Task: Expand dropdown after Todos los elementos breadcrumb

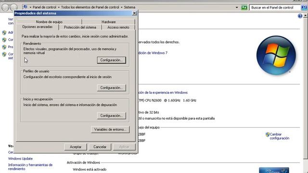Action: pos(122,7)
